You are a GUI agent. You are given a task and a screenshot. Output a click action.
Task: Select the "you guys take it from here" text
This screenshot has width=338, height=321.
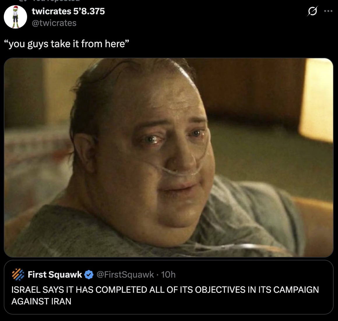tap(67, 44)
